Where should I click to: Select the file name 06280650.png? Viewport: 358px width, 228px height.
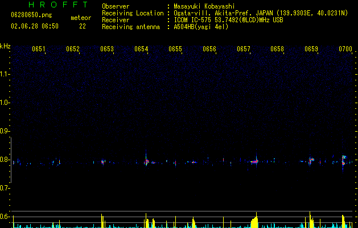click(x=31, y=15)
